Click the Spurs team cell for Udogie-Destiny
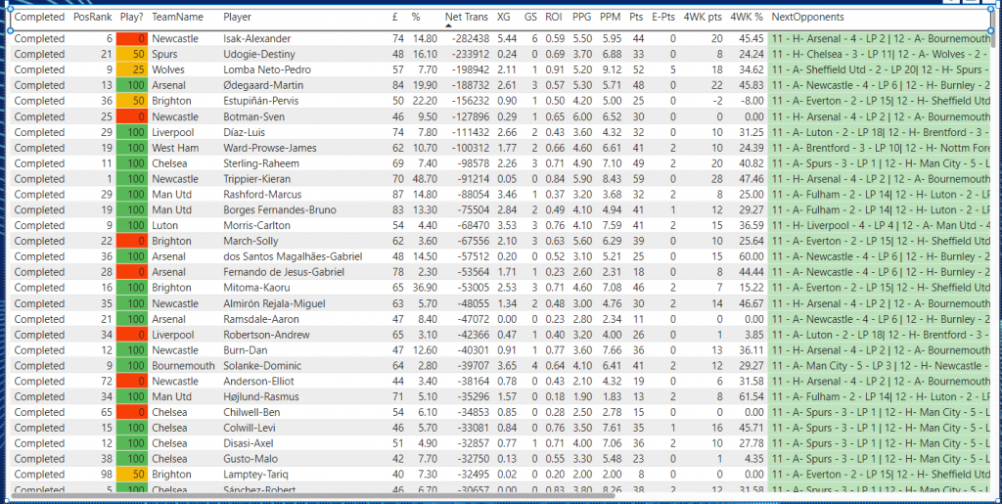1002x504 pixels. [x=164, y=54]
